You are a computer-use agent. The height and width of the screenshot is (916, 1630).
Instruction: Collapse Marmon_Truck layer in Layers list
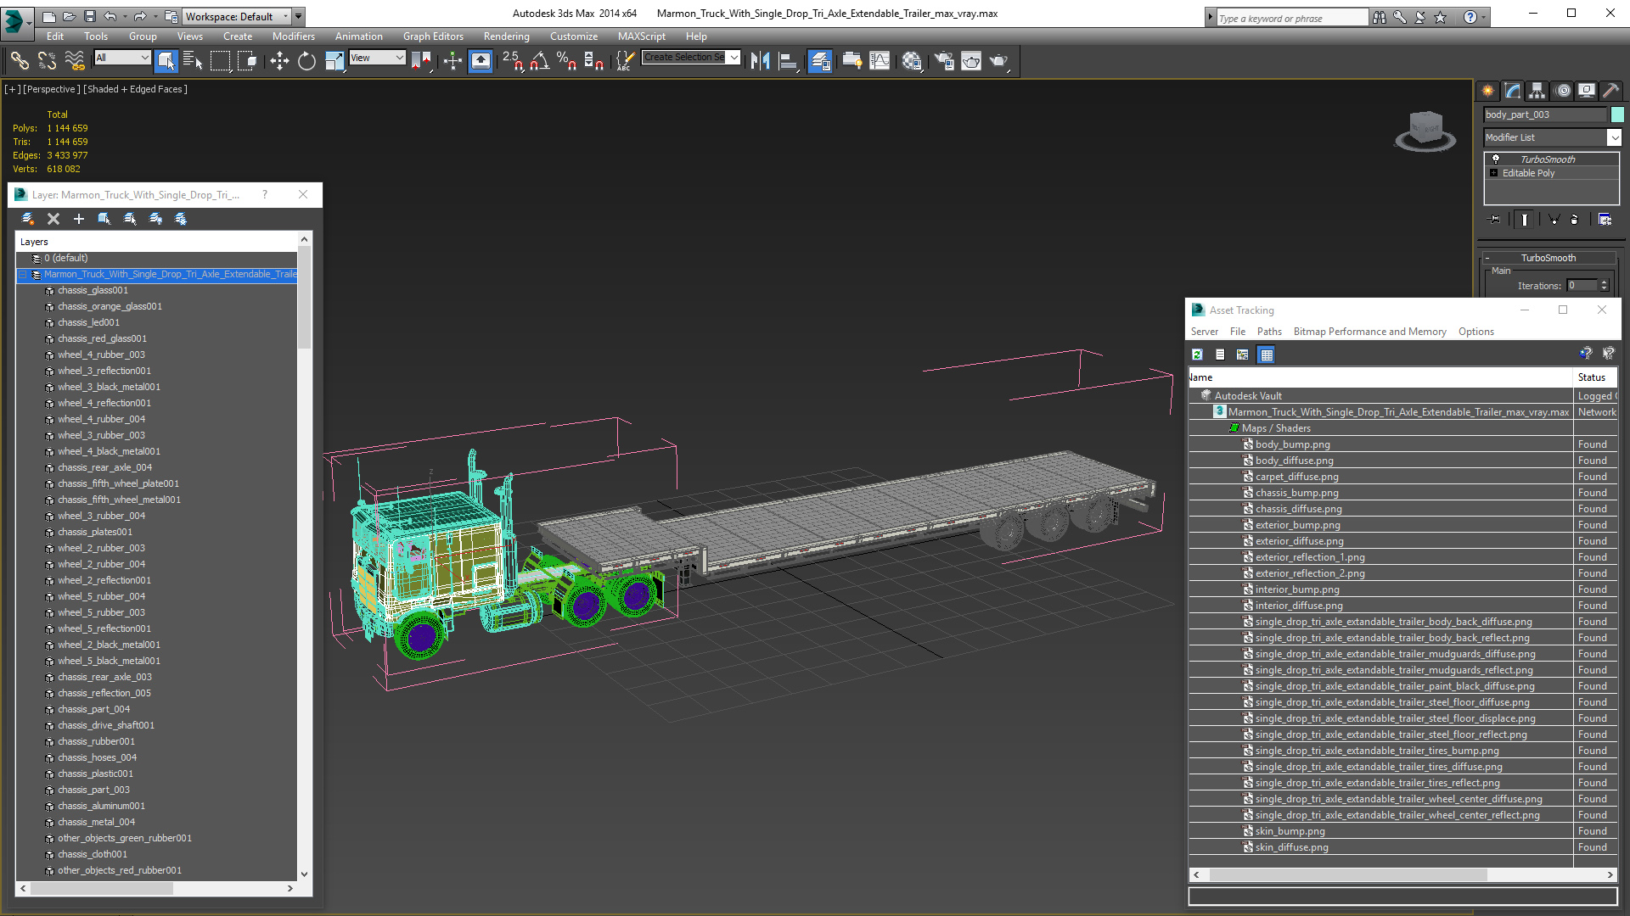pyautogui.click(x=24, y=275)
